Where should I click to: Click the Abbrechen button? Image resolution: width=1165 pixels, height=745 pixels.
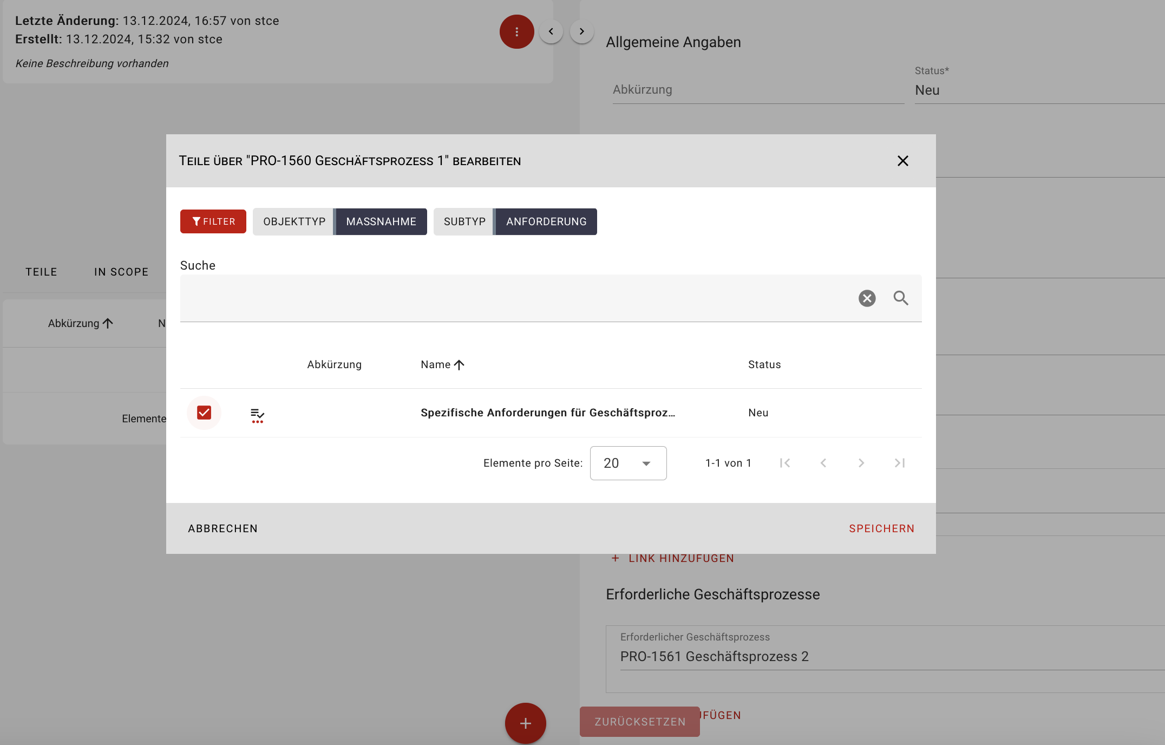pyautogui.click(x=222, y=528)
